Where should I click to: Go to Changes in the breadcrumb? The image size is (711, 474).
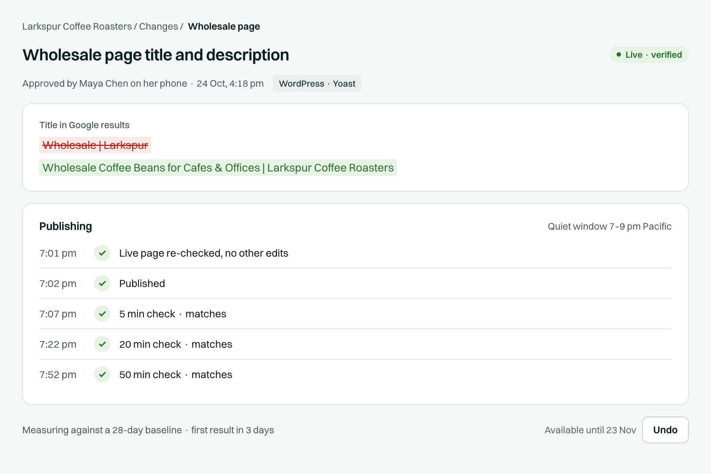pos(158,27)
